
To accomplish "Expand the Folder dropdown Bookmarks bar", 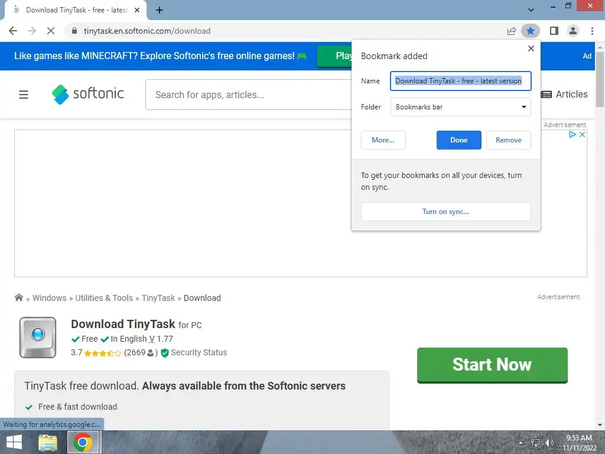I will [461, 107].
